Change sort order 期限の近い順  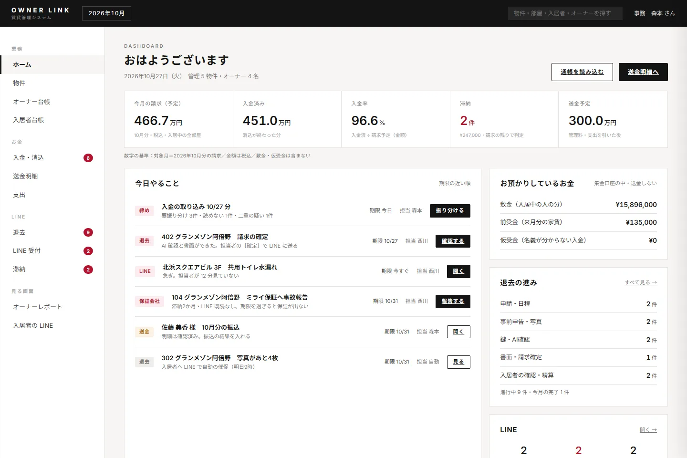coord(455,183)
